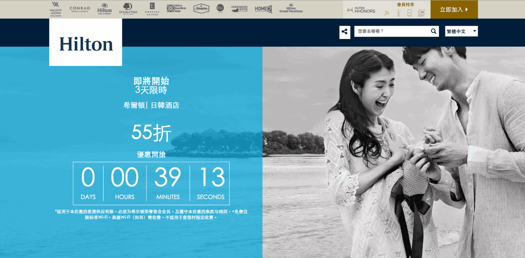Click the 希爾頓 | 日韓酒店 text
This screenshot has width=525, height=258.
coord(151,105)
